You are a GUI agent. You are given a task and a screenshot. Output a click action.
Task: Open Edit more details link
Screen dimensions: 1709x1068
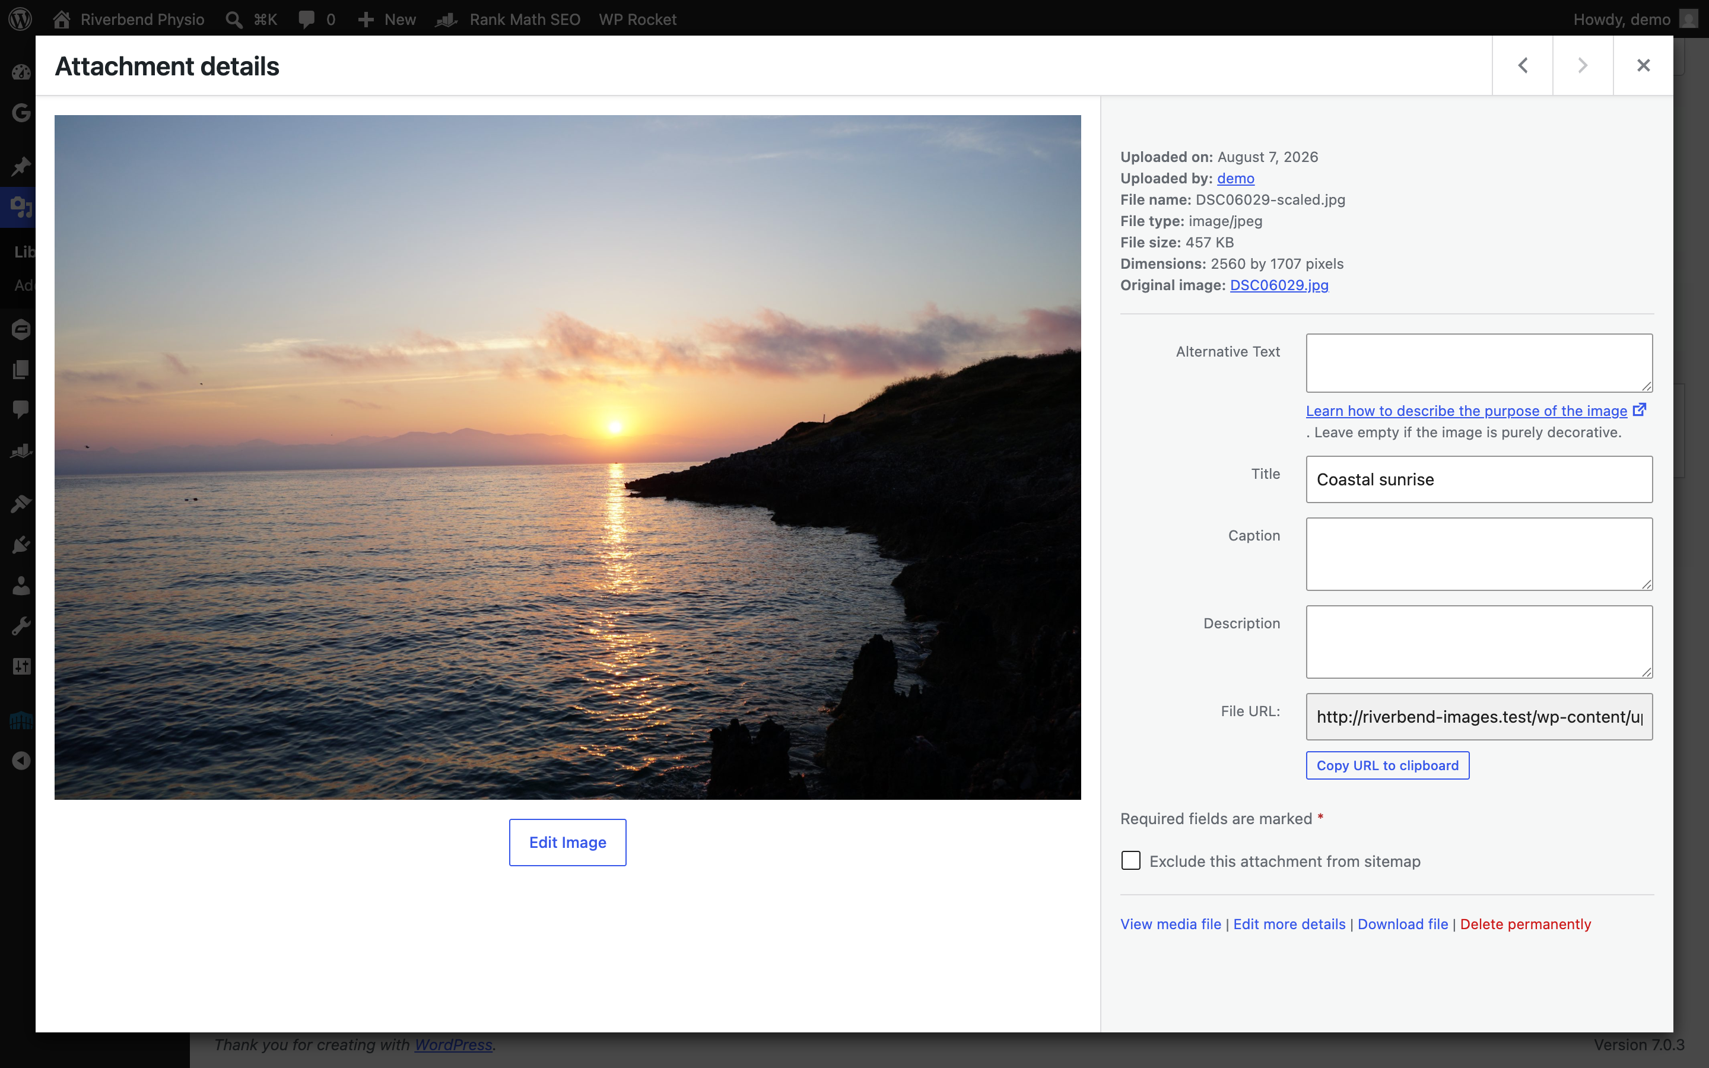coord(1289,924)
